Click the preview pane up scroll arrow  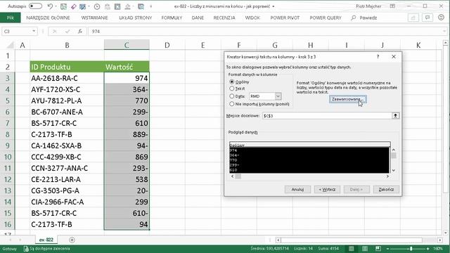[394, 150]
